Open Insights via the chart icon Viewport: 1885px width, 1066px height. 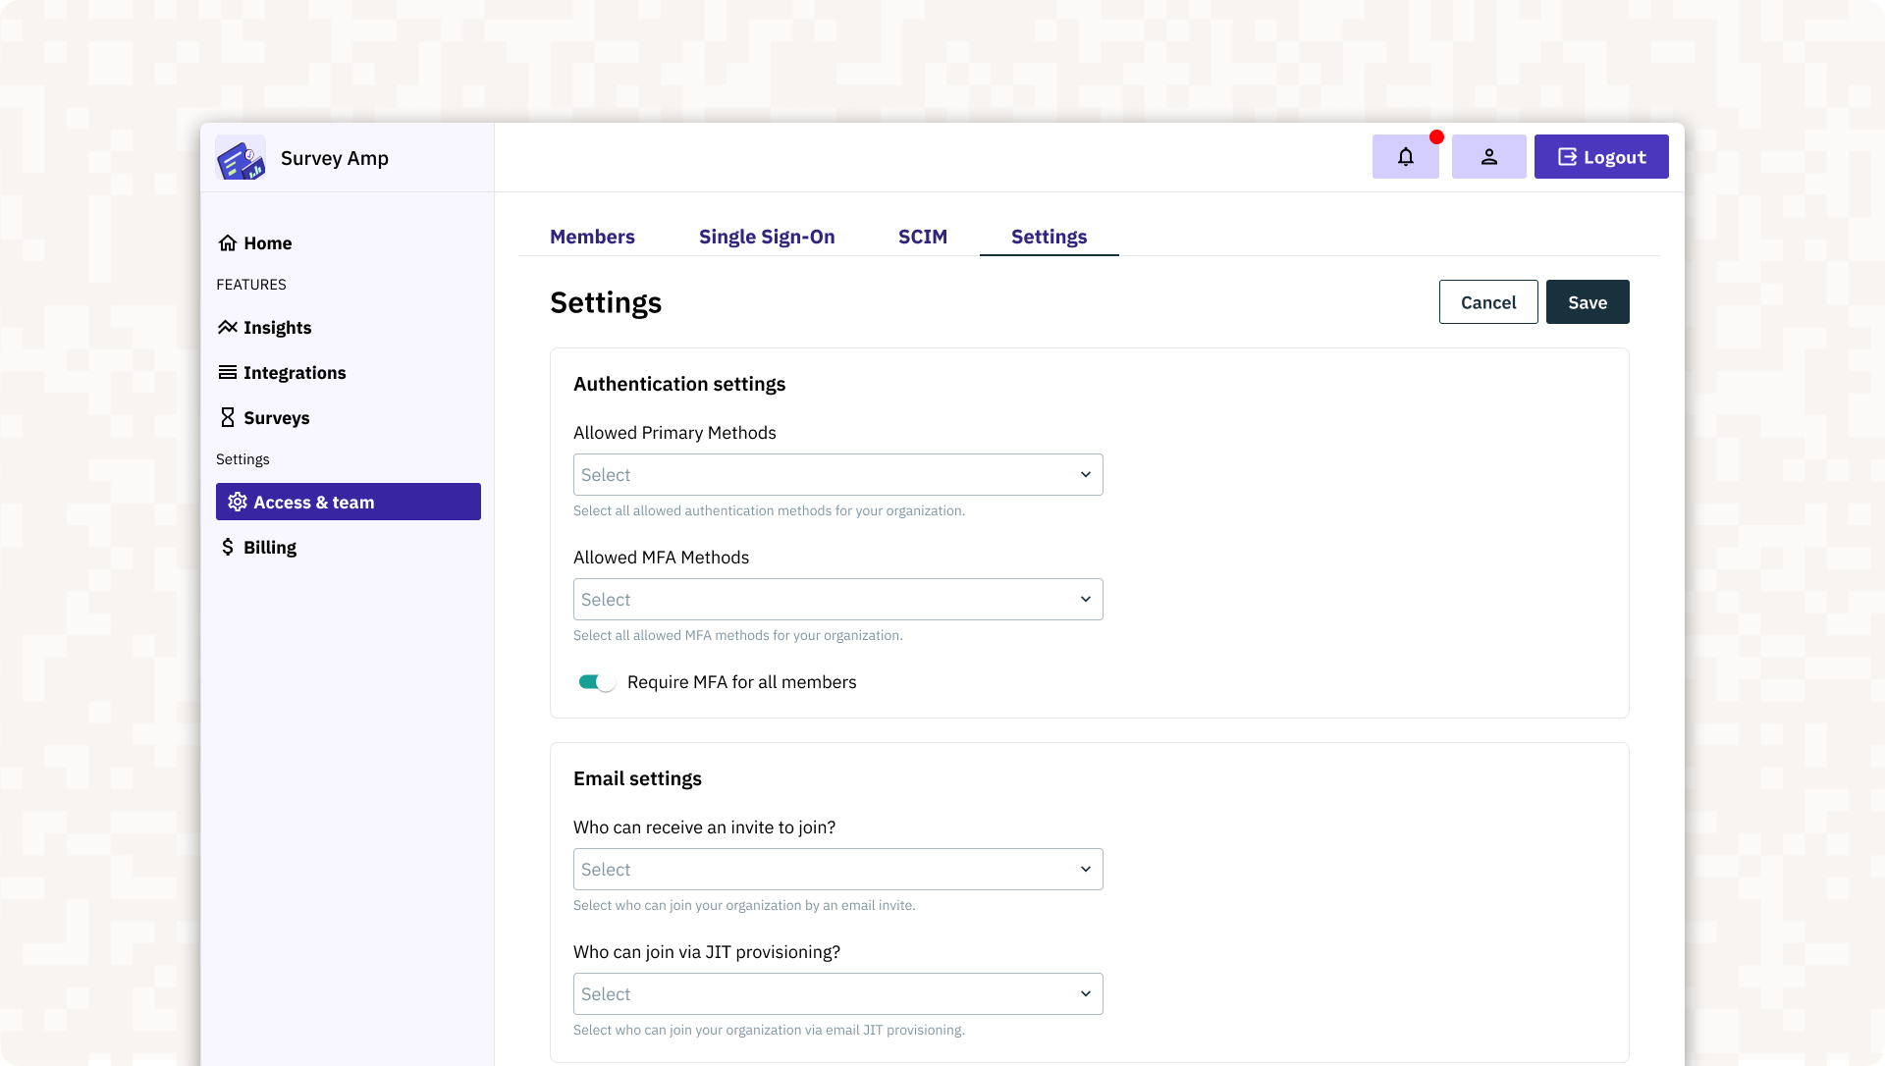coord(228,327)
